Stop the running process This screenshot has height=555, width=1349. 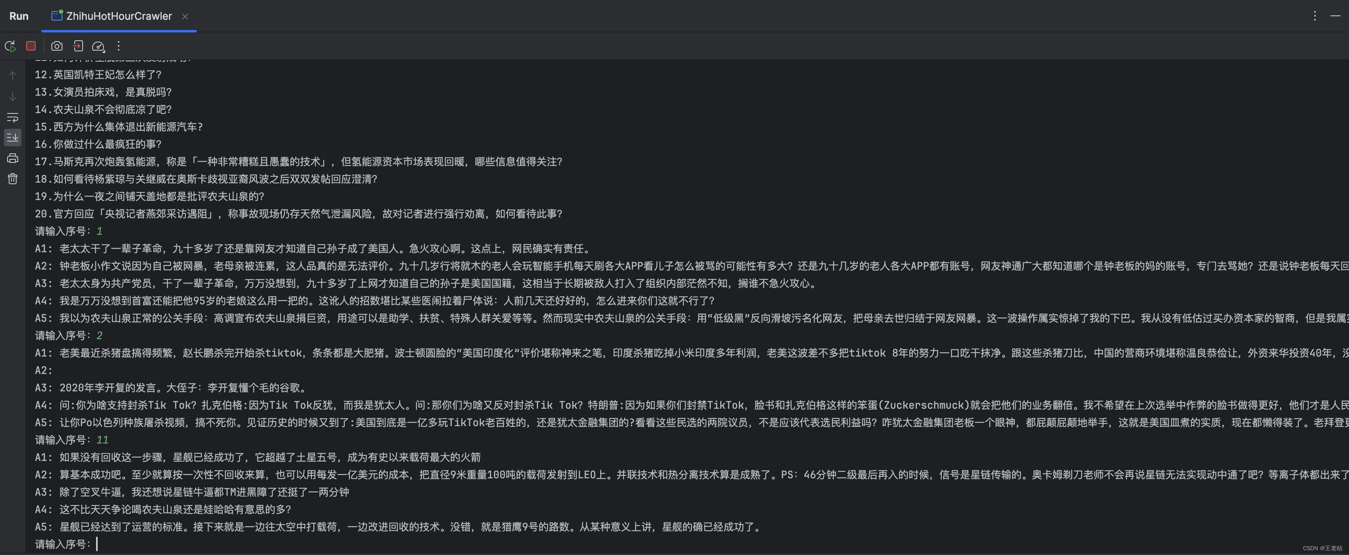pos(31,46)
